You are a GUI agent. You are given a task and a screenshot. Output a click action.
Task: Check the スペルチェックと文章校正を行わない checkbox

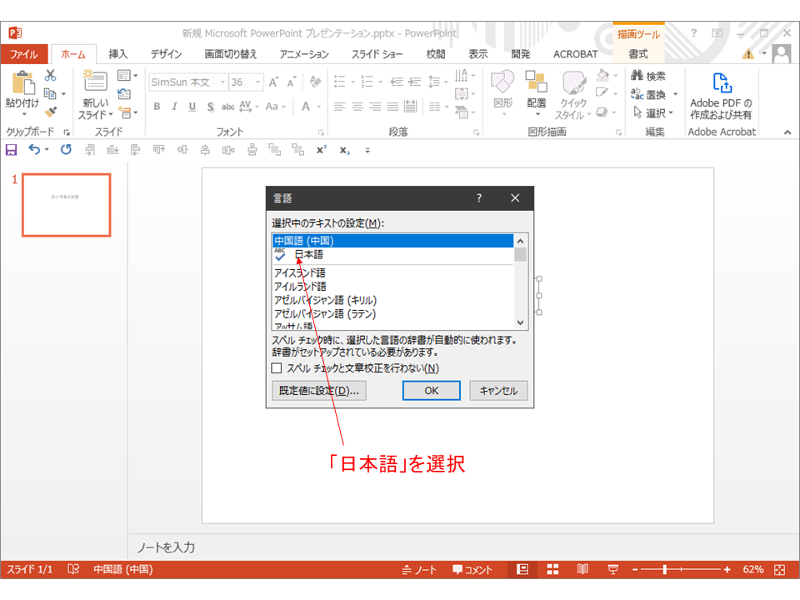277,368
